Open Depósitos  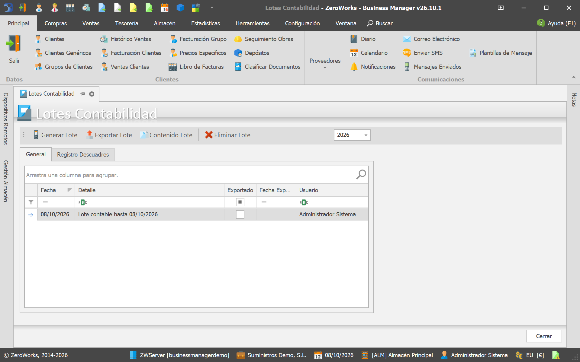point(252,53)
